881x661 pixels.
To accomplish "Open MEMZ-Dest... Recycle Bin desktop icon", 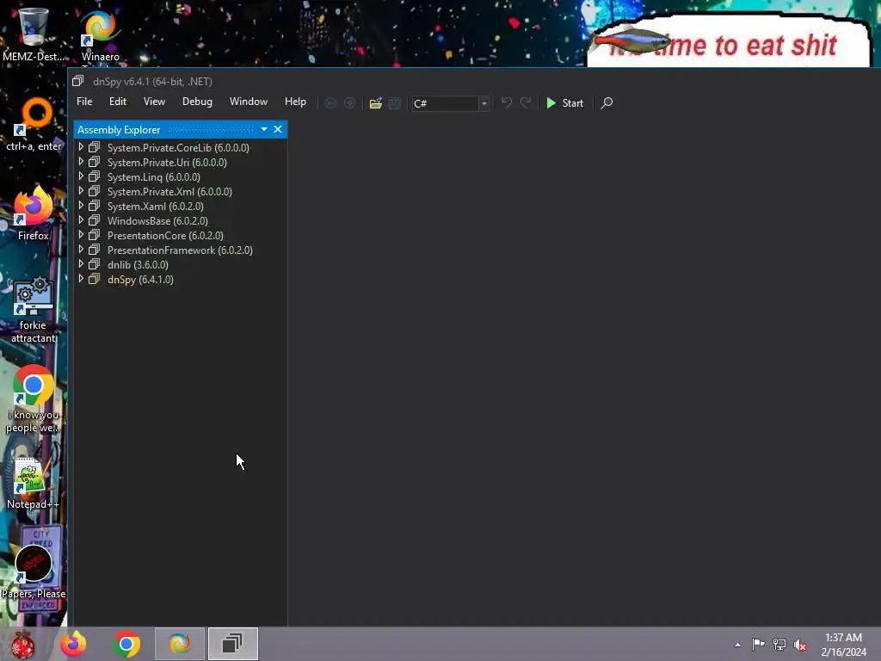I will coord(34,34).
